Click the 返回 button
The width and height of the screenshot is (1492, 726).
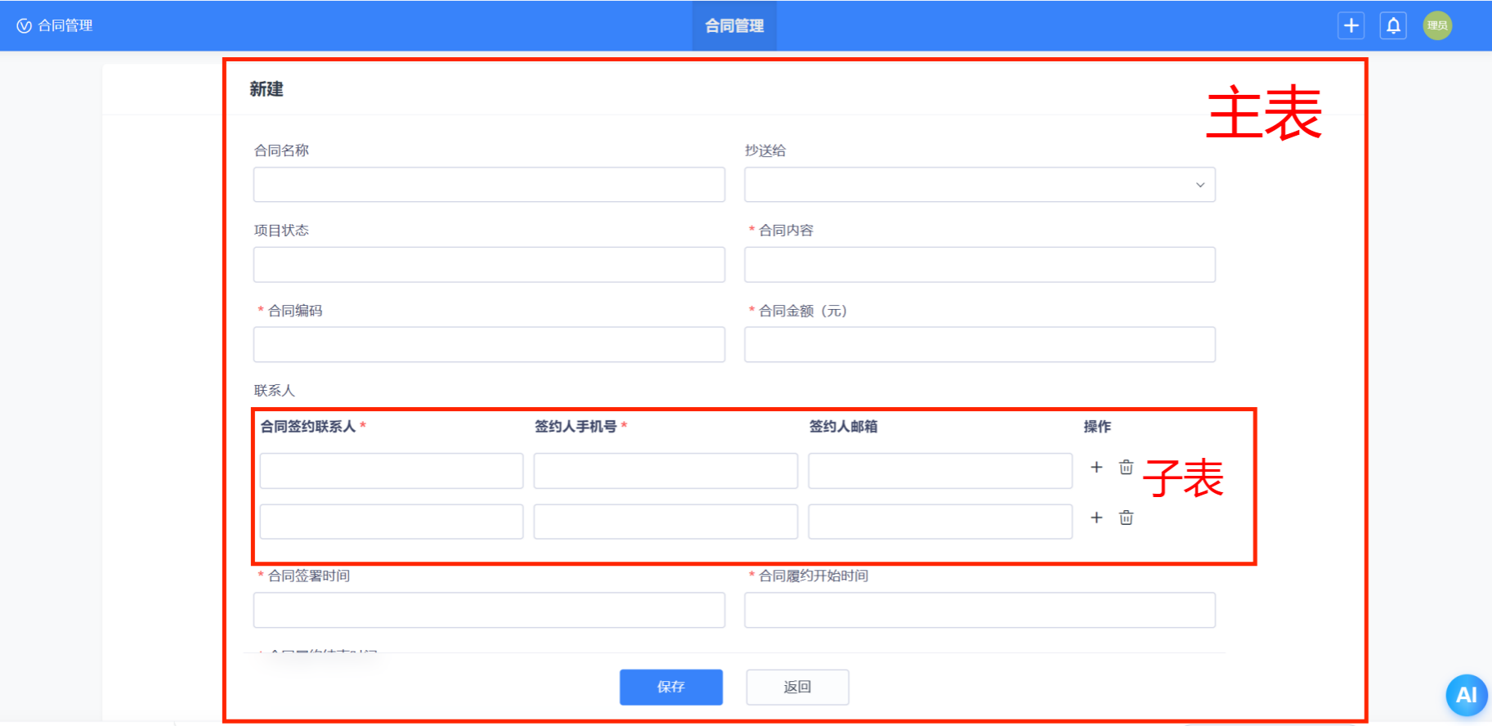pyautogui.click(x=797, y=687)
